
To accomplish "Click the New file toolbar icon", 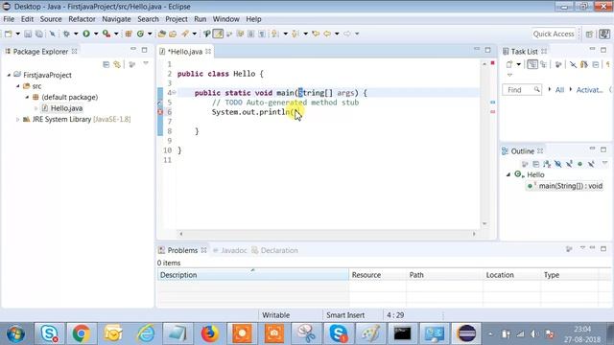I will pyautogui.click(x=9, y=34).
